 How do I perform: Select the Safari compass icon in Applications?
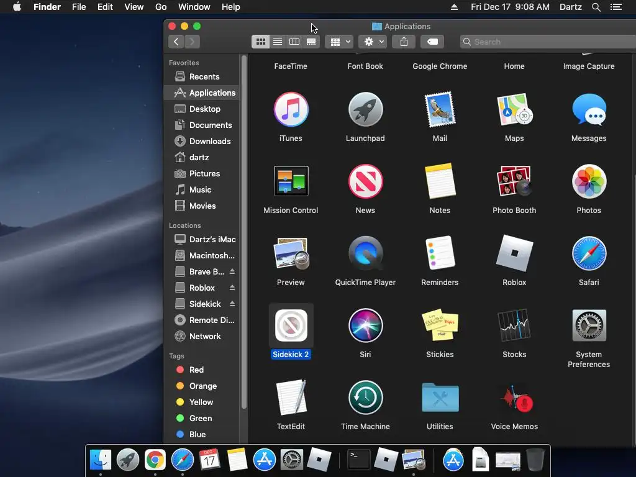(589, 253)
